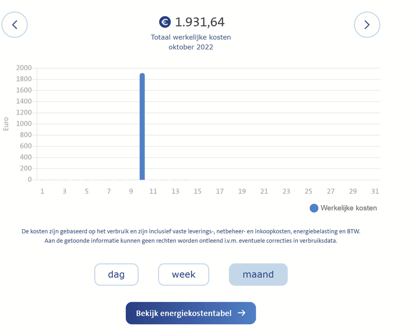Click the oktober 2022 period label
This screenshot has height=329, width=416.
click(191, 47)
